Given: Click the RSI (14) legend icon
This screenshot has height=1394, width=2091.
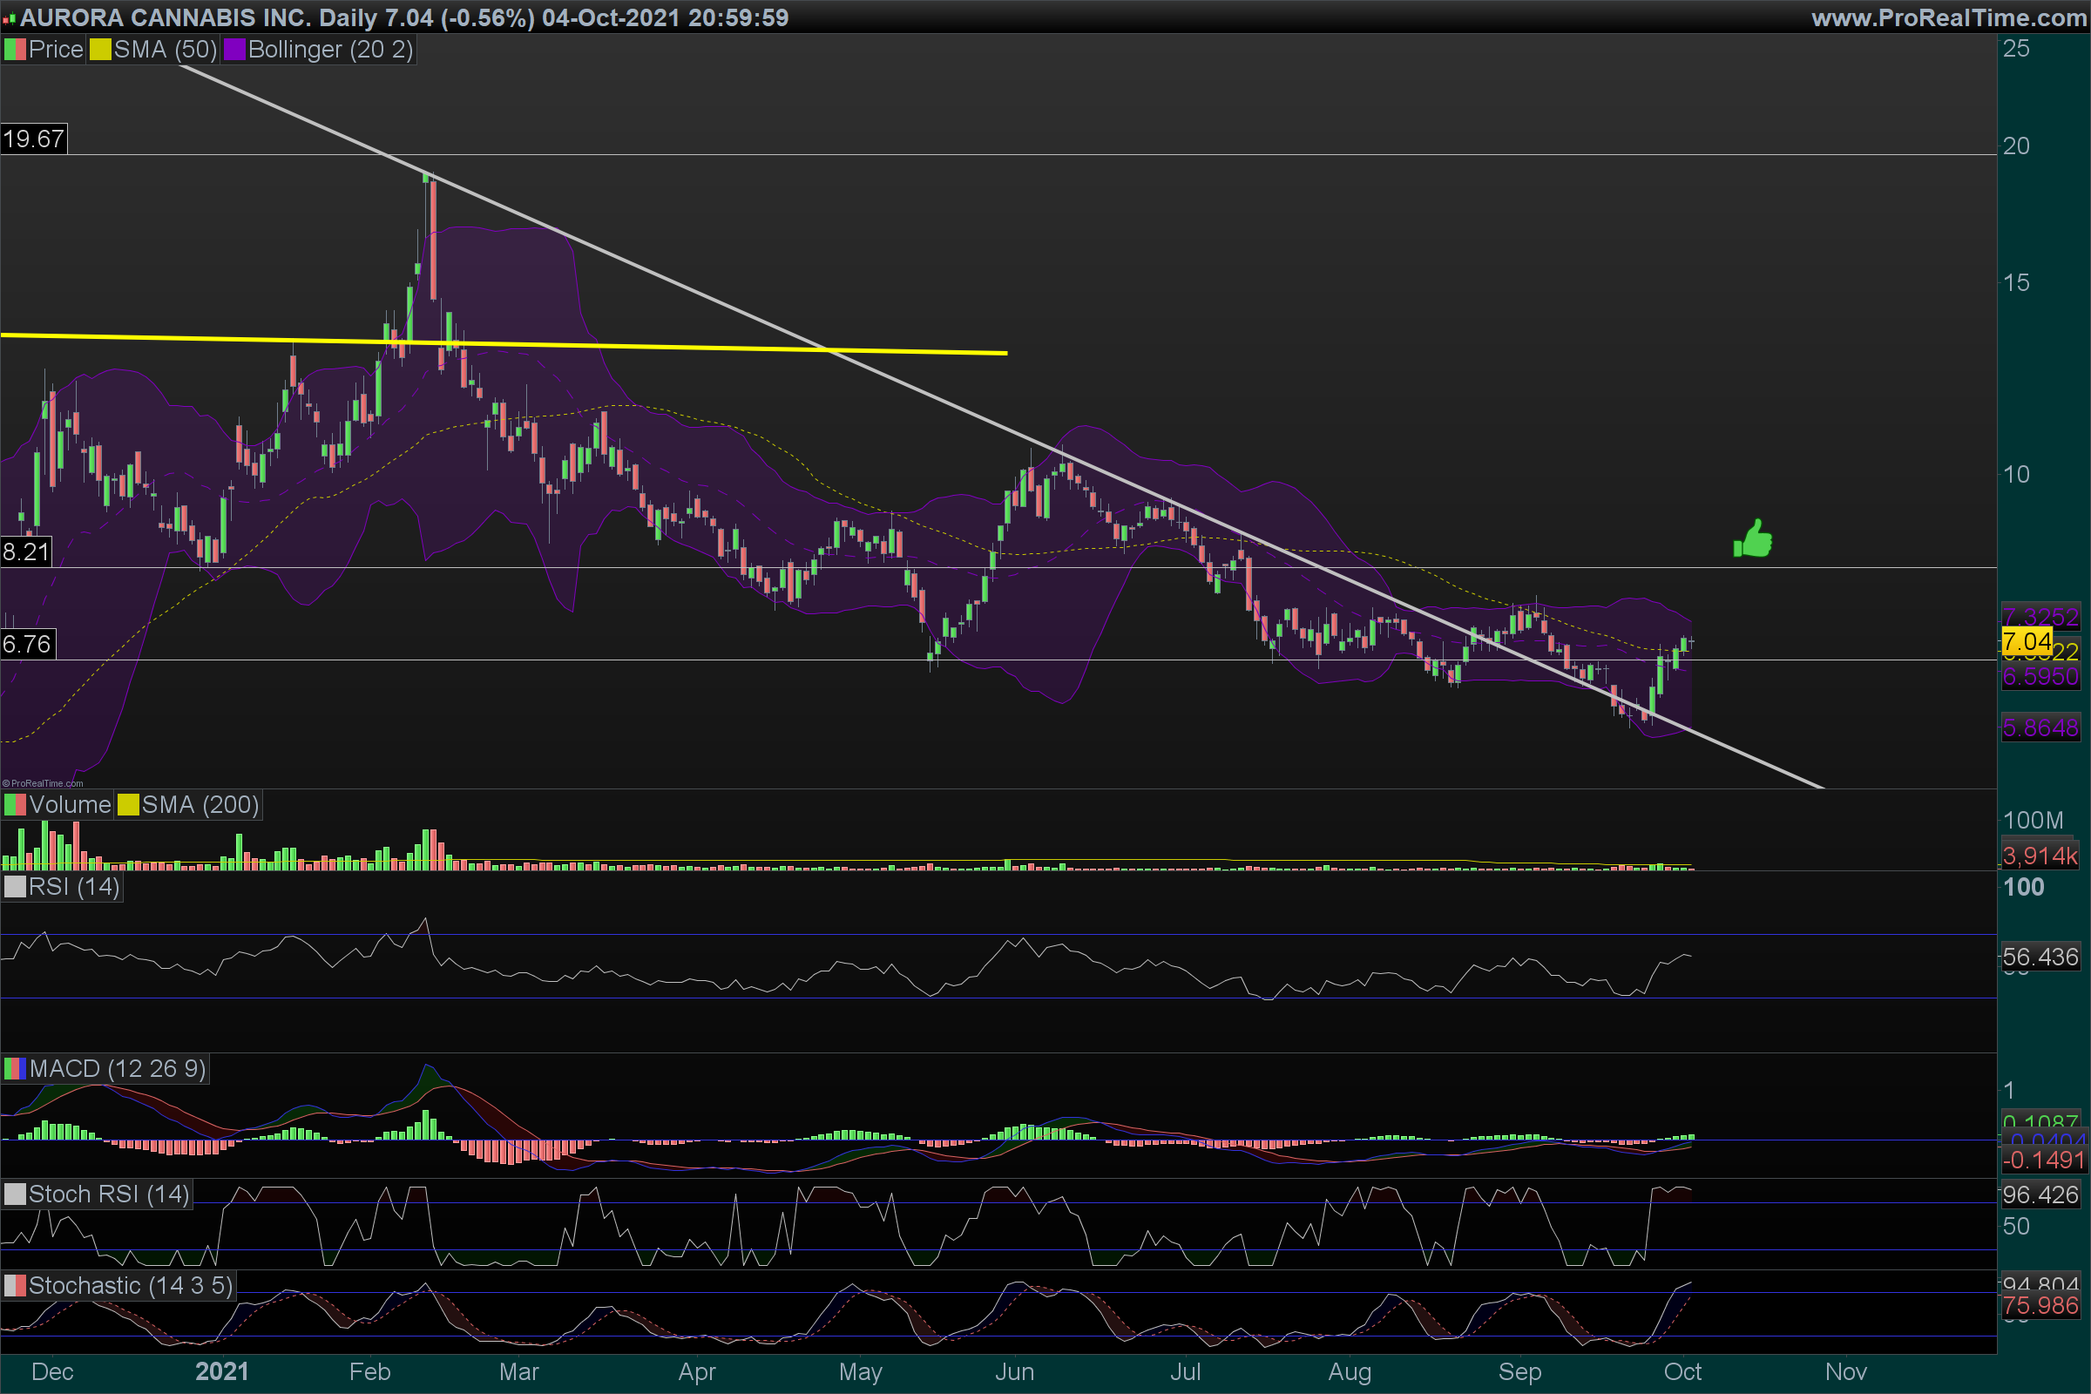Looking at the screenshot, I should tap(15, 887).
